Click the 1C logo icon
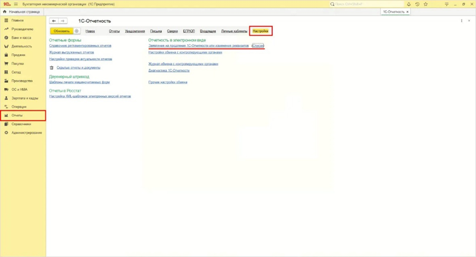 tap(7, 4)
